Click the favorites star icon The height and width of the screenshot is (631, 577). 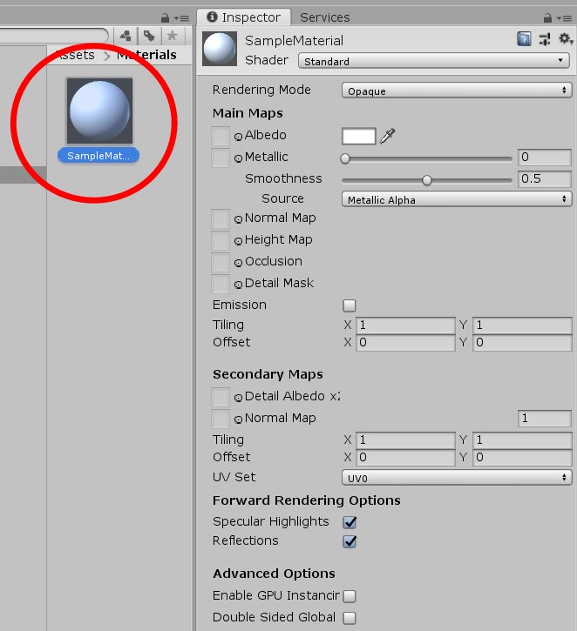pos(172,36)
